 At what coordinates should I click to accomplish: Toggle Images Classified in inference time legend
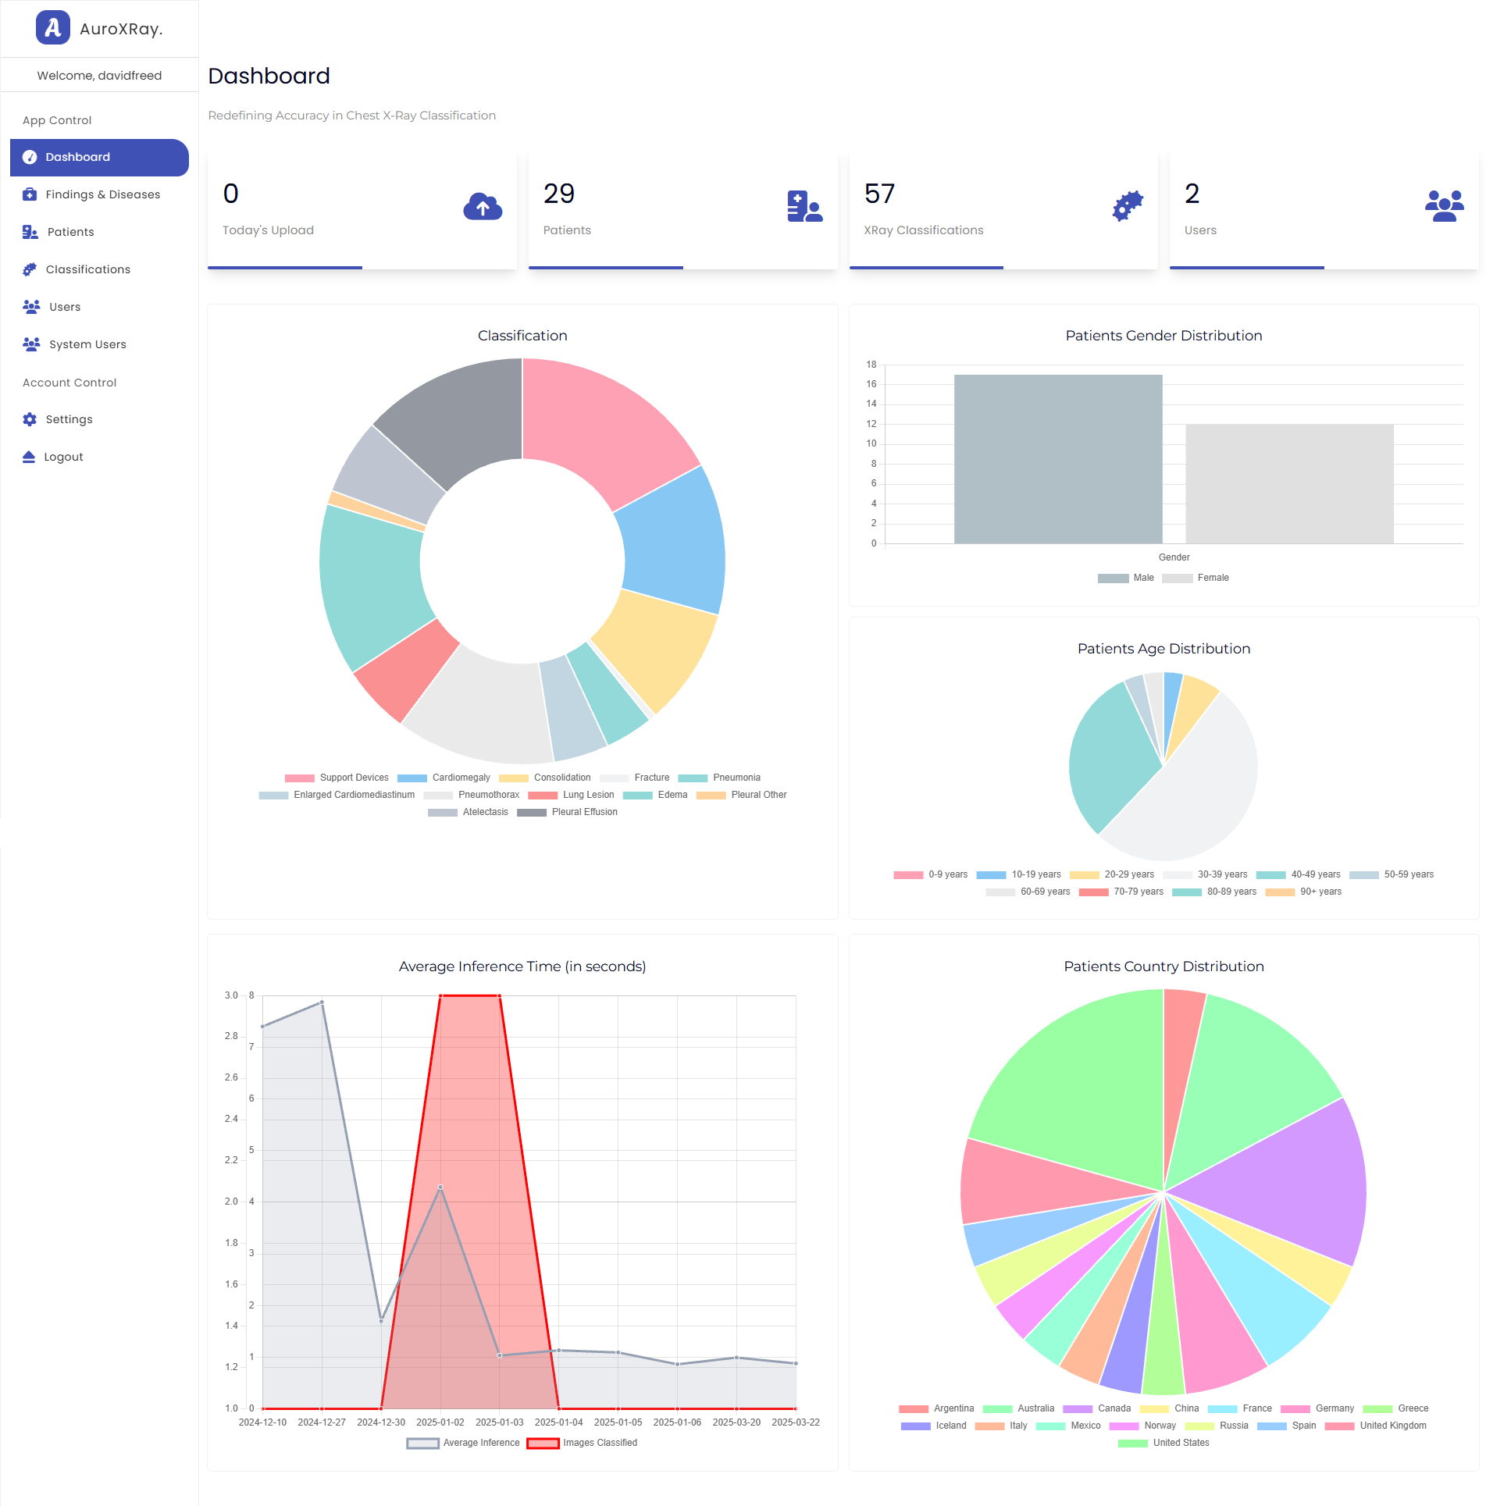(x=542, y=1443)
